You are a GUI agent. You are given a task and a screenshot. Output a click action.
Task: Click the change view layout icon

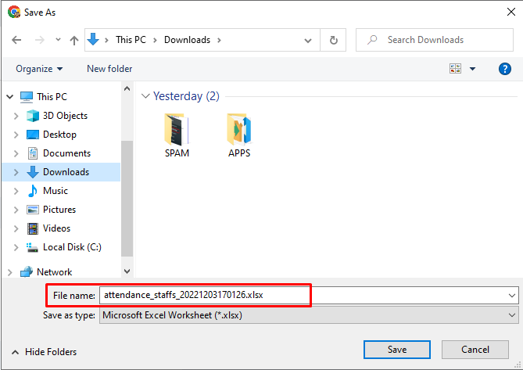(455, 69)
